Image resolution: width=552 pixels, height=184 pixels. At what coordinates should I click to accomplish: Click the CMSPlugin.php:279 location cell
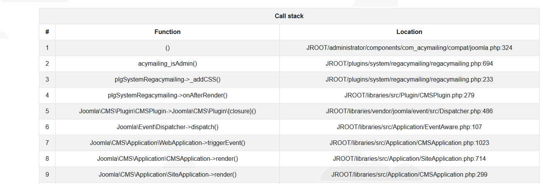409,95
